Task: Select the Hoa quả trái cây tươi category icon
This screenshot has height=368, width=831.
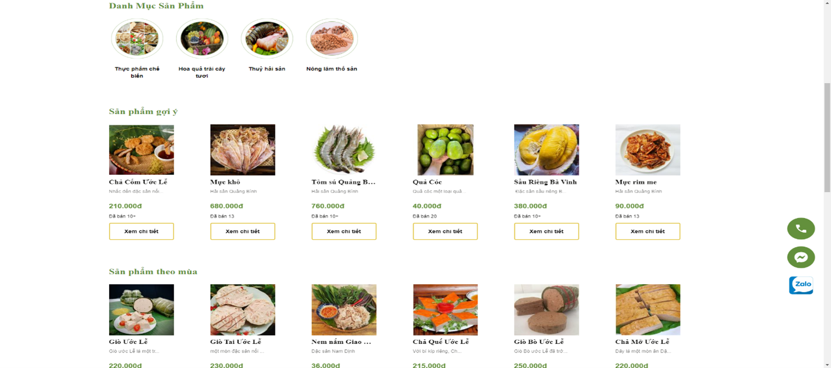Action: click(202, 38)
